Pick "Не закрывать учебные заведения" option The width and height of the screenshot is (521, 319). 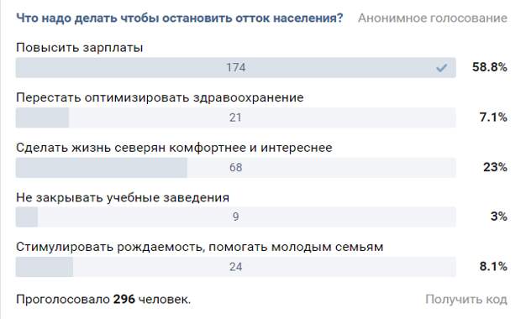coord(123,197)
